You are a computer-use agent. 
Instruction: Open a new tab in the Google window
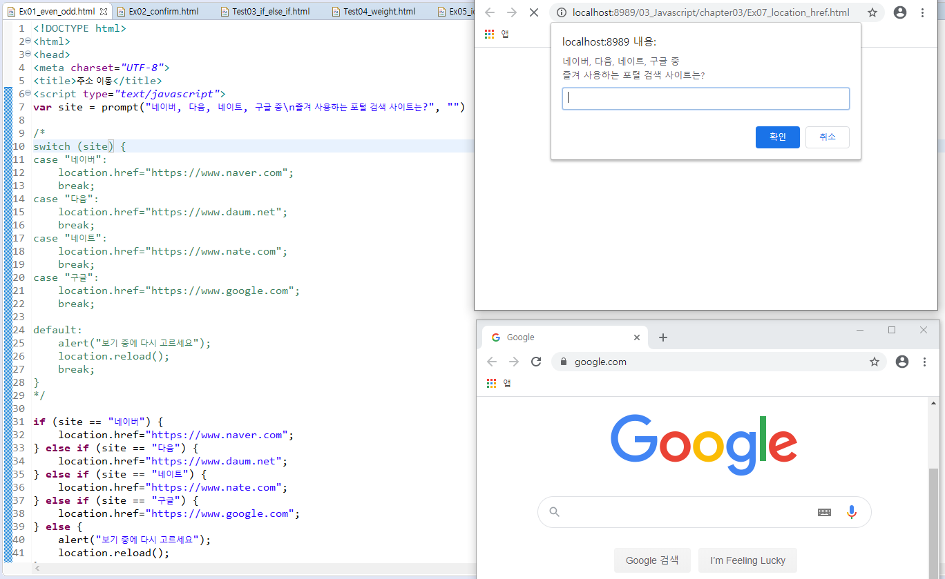pos(663,337)
